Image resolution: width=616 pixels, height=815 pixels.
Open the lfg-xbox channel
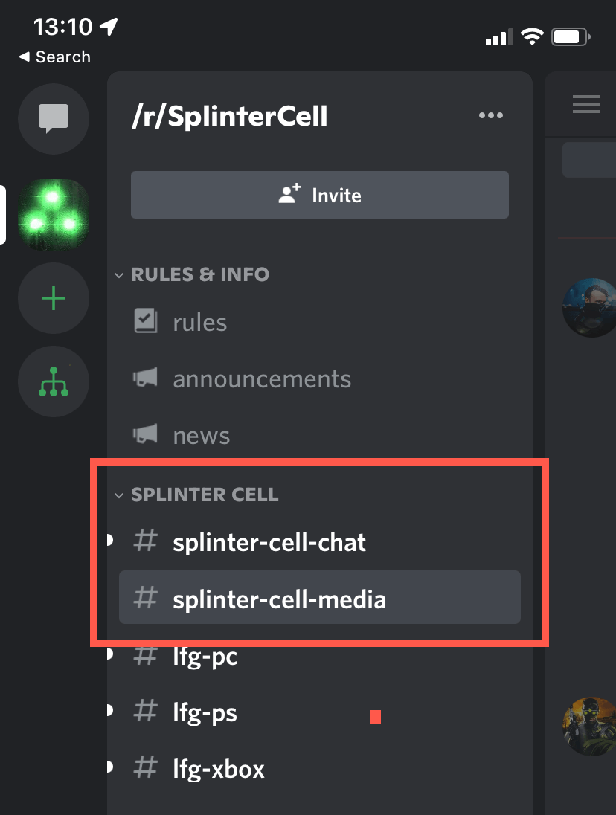click(218, 767)
